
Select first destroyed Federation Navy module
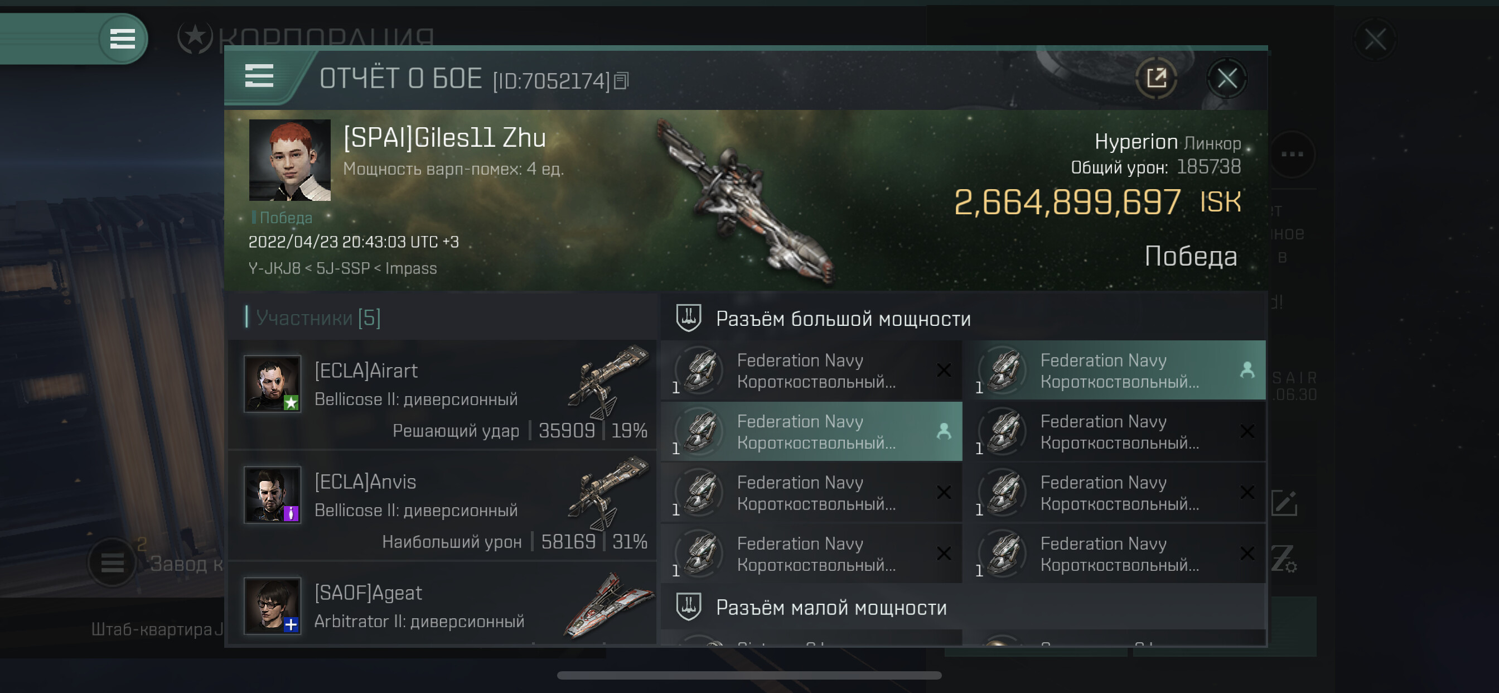(x=812, y=370)
